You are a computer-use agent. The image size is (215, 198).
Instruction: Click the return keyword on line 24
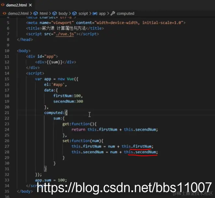[x=78, y=129]
